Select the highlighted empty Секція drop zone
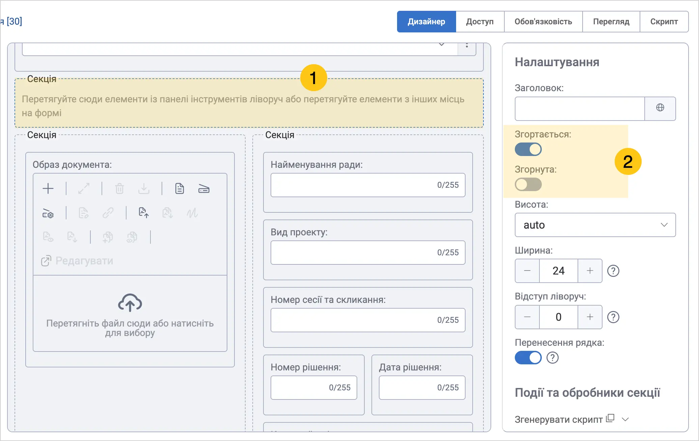699x441 pixels. tap(249, 103)
